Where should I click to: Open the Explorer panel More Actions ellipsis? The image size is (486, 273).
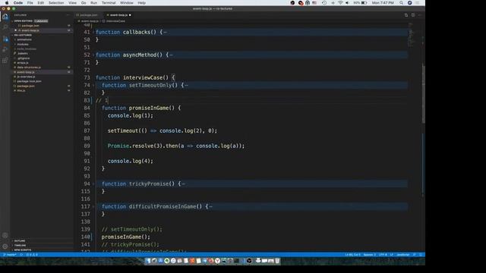click(x=68, y=15)
